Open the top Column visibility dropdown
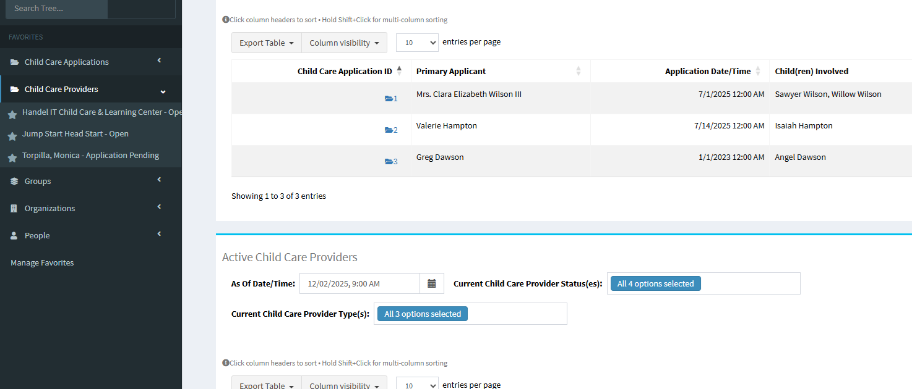The height and width of the screenshot is (389, 912). 344,43
